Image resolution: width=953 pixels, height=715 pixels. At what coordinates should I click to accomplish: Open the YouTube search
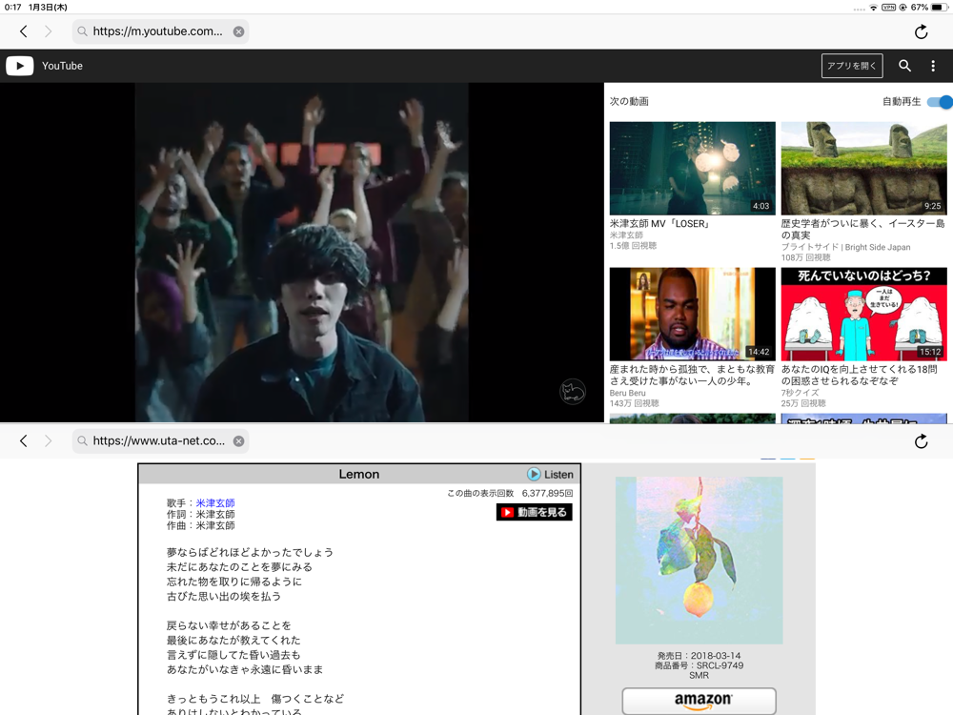pos(904,66)
